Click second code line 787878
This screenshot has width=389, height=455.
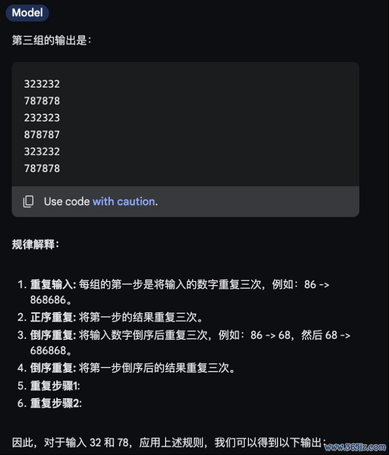(x=42, y=101)
